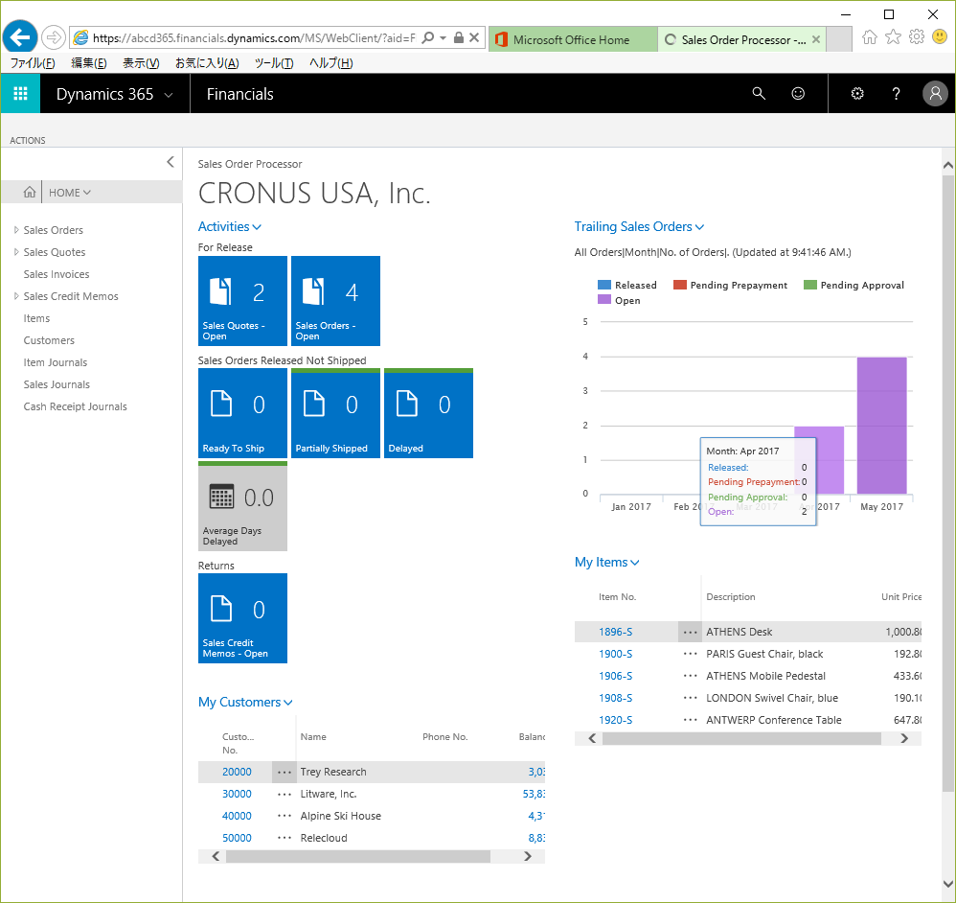Screen dimensions: 956x903
Task: Expand the Sales Orders tree node
Action: pyautogui.click(x=16, y=230)
